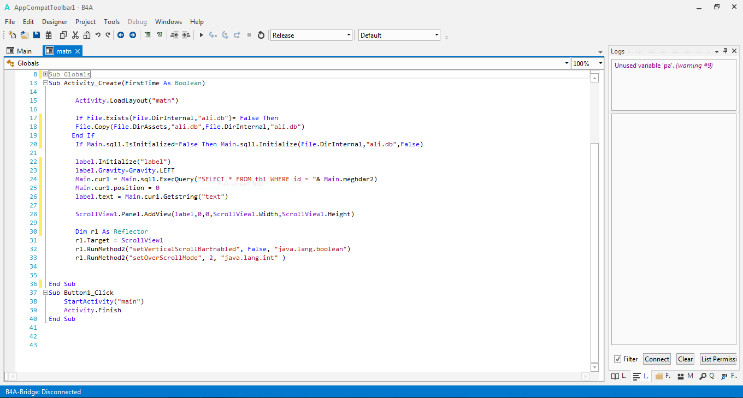The height and width of the screenshot is (398, 743).
Task: Open the Designer menu
Action: point(55,22)
